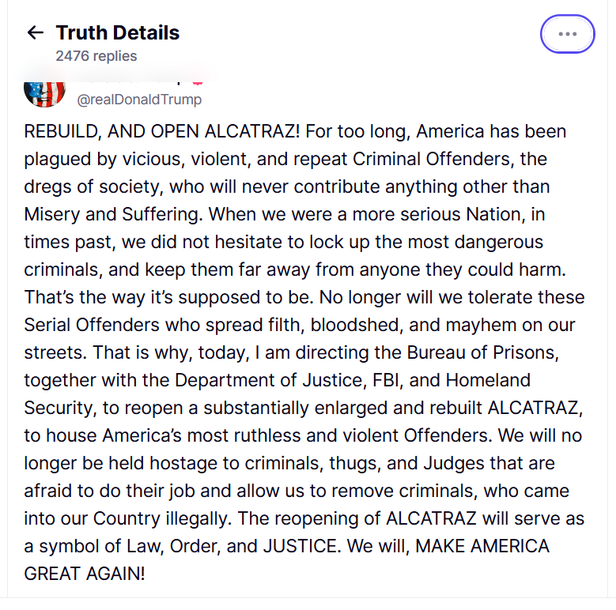Screen dimensions: 616x610
Task: Click the word "Homeland" in the post
Action: [x=488, y=380]
